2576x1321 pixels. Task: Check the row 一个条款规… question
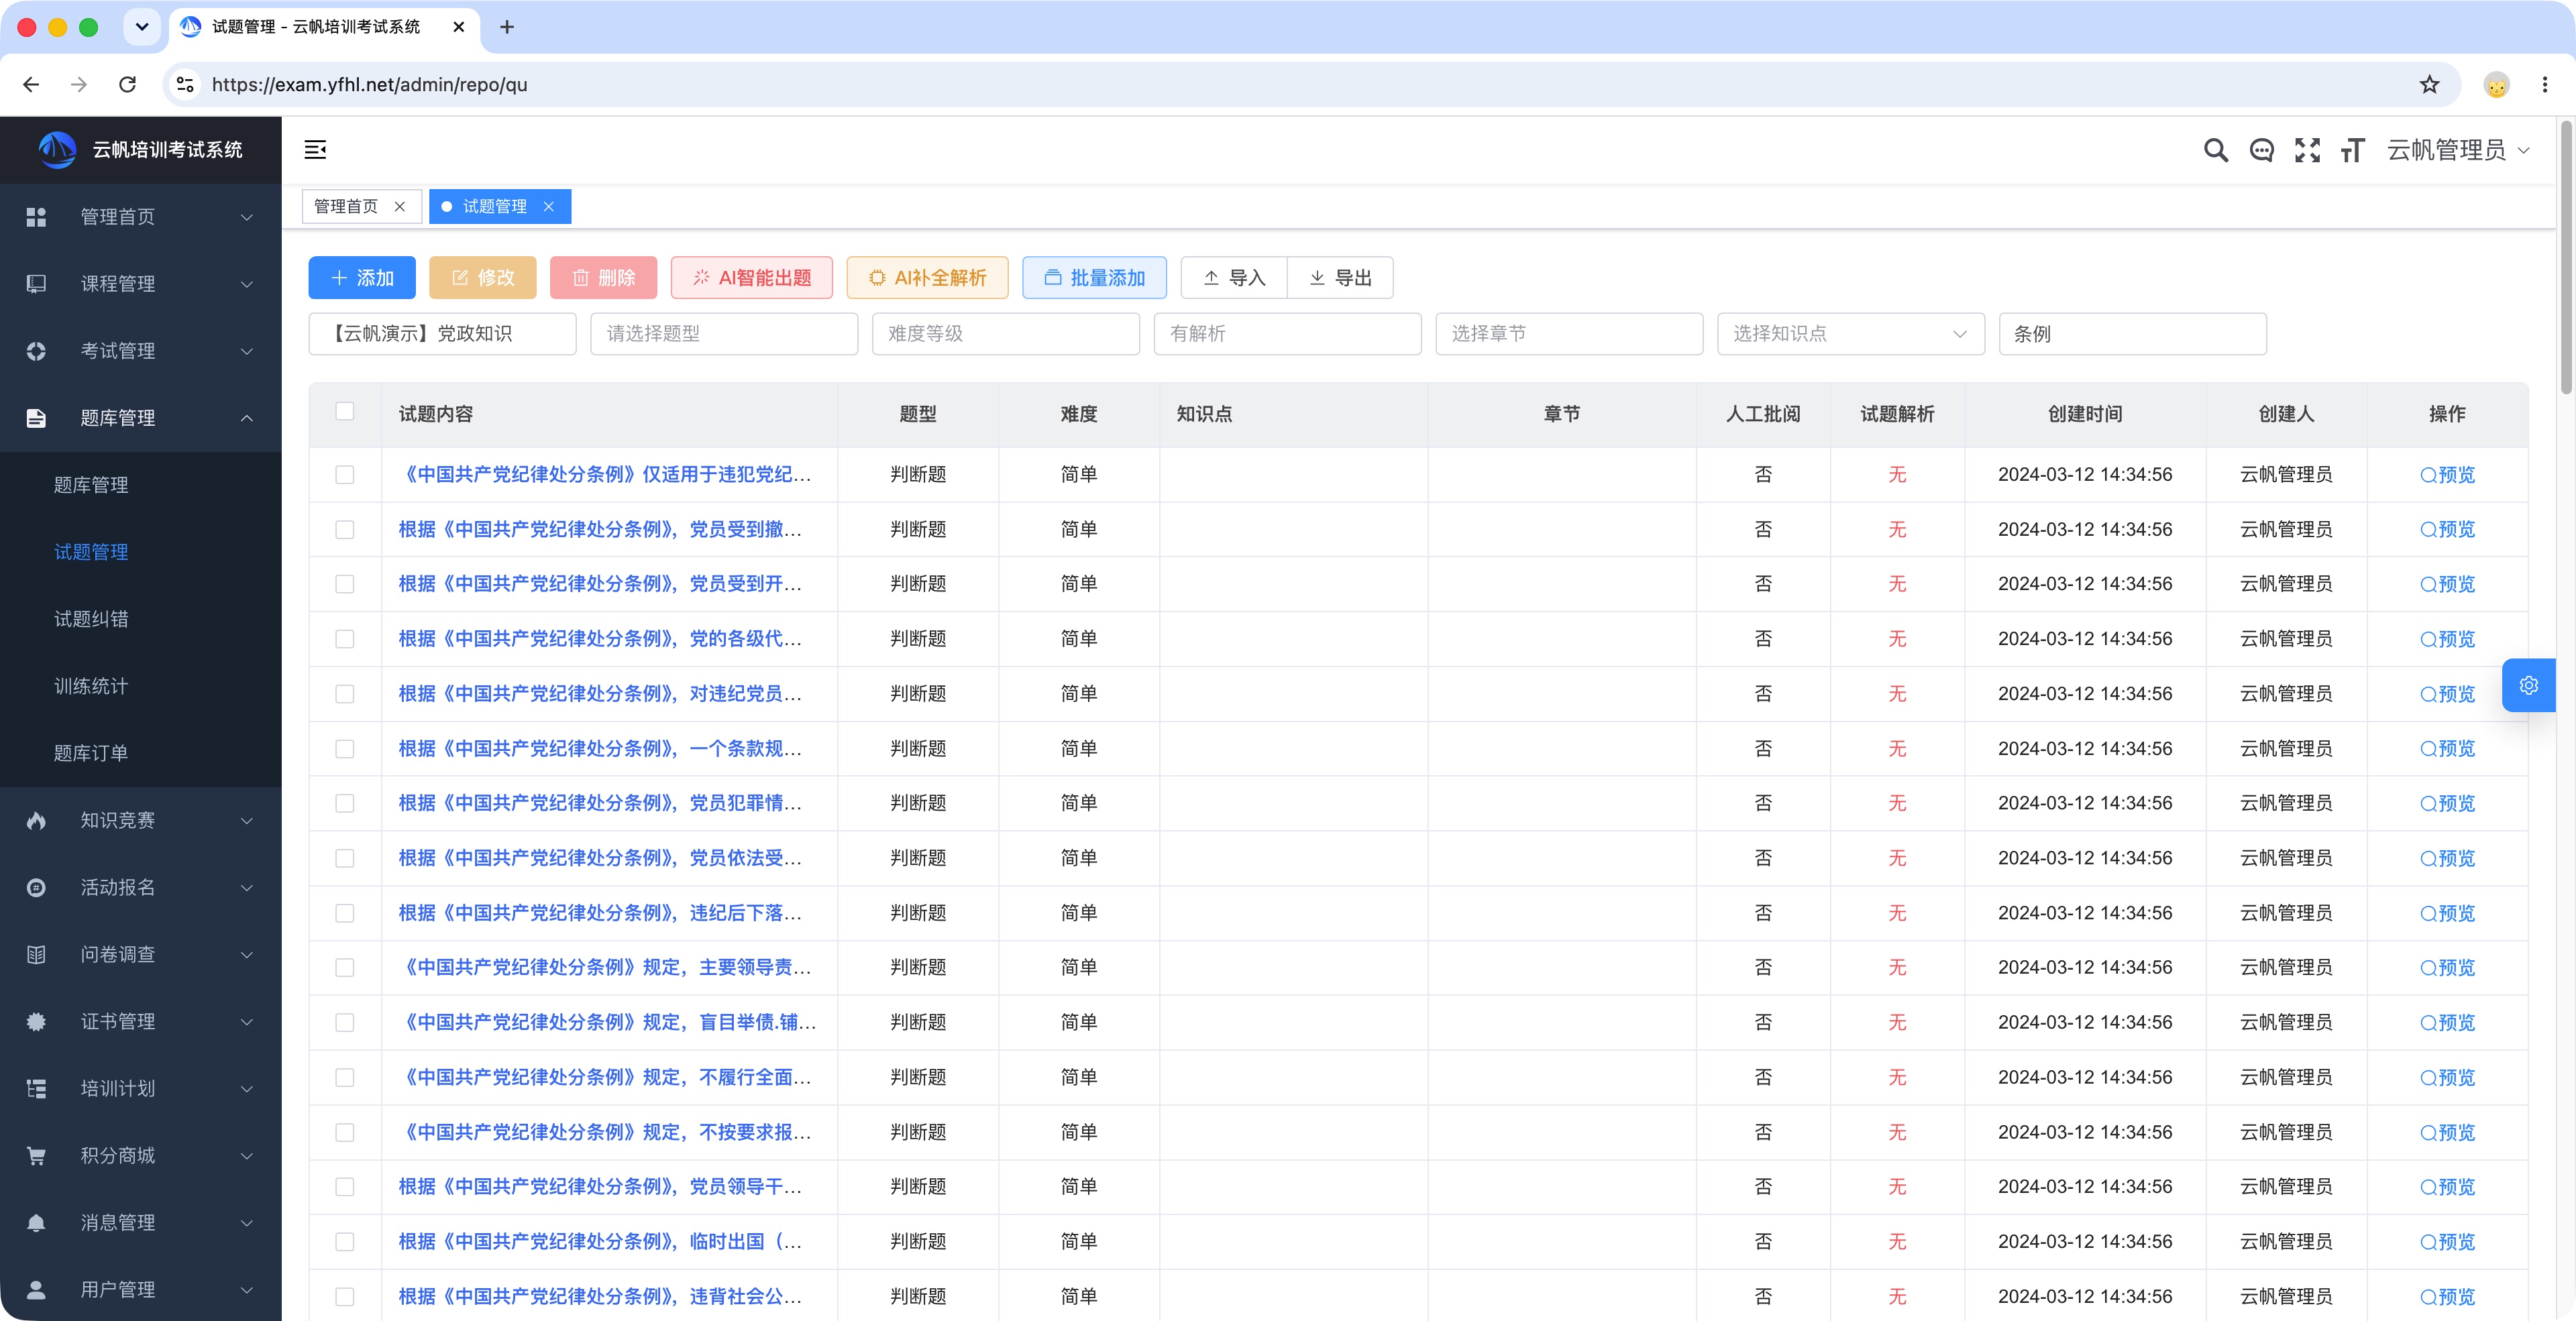[345, 750]
